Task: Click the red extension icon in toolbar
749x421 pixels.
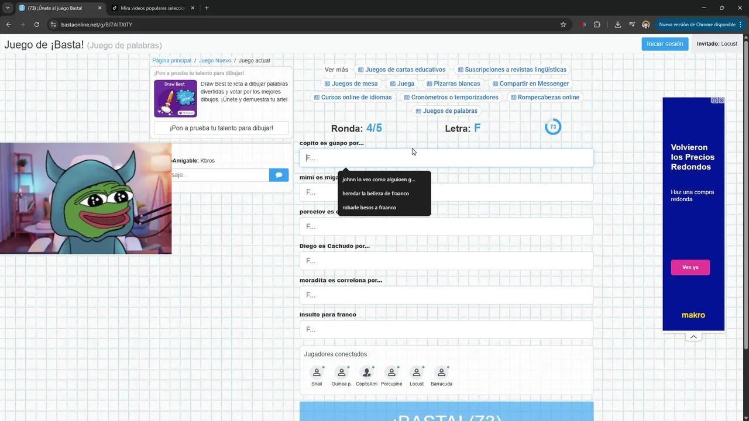Action: coord(583,25)
